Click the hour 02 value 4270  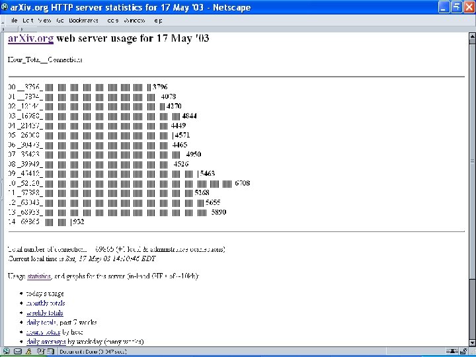pyautogui.click(x=174, y=106)
